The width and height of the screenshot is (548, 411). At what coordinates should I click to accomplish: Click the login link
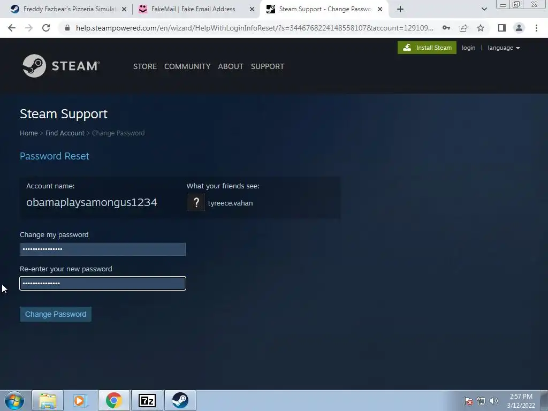(x=468, y=48)
